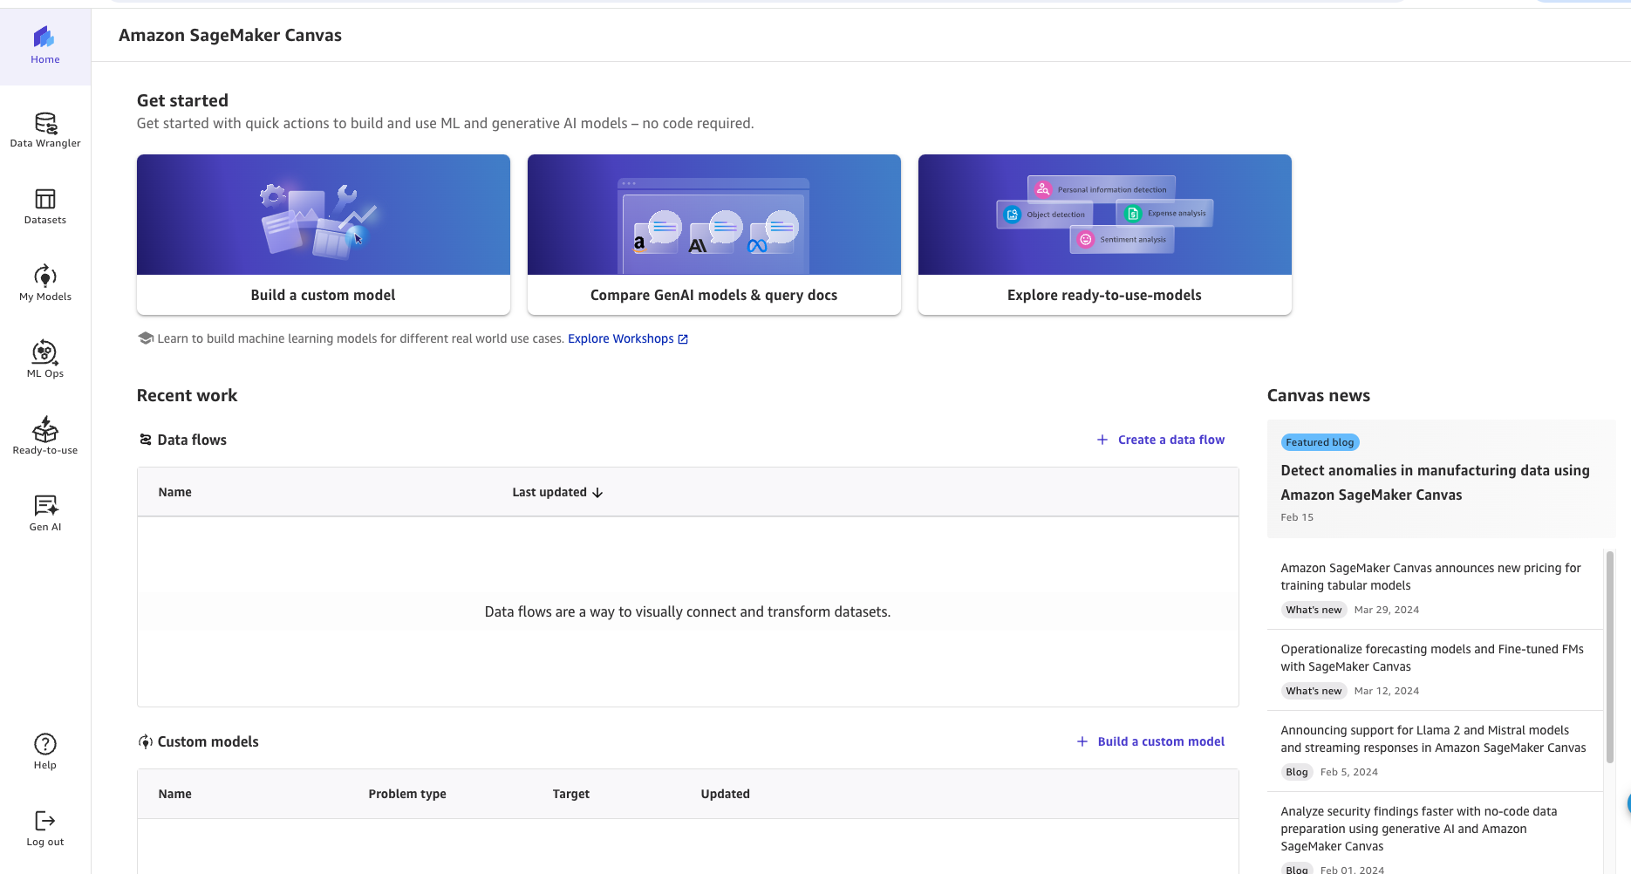Click plus icon beside Create a data flow

(1102, 440)
